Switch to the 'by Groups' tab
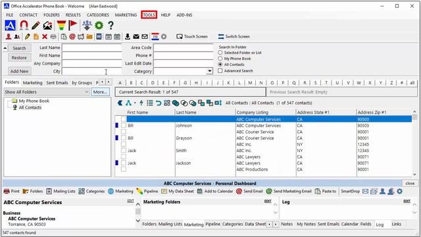The height and width of the screenshot is (237, 421). click(x=82, y=83)
